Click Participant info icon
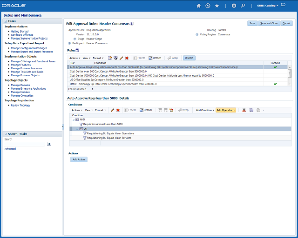Image resolution: width=298 pixels, height=238 pixels. click(69, 43)
